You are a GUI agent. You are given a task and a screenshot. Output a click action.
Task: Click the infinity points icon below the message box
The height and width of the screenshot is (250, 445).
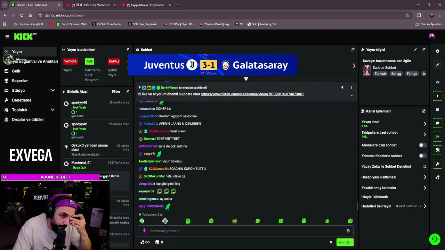coord(145,242)
